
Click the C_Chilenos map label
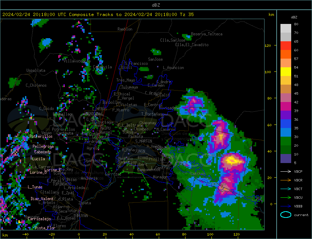[x=36, y=85]
